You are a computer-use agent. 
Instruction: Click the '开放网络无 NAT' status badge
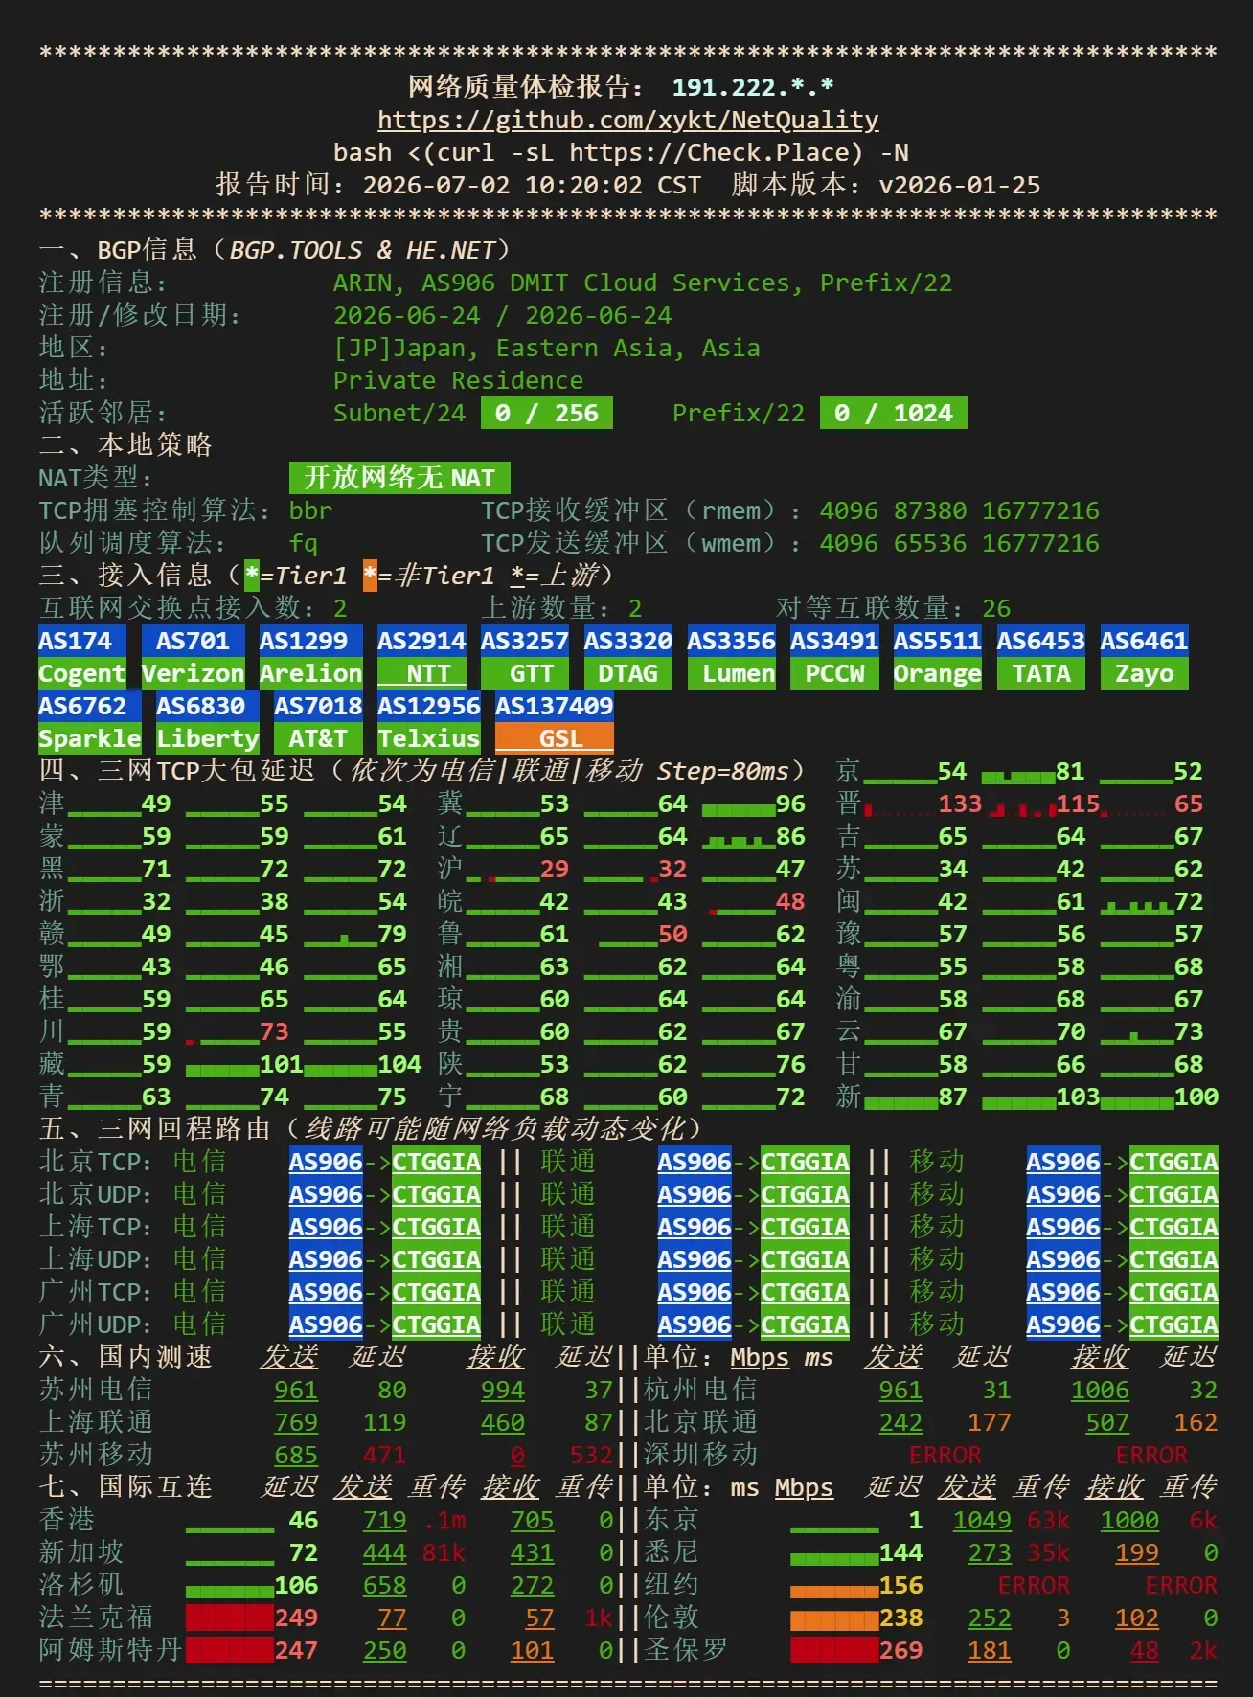[399, 478]
